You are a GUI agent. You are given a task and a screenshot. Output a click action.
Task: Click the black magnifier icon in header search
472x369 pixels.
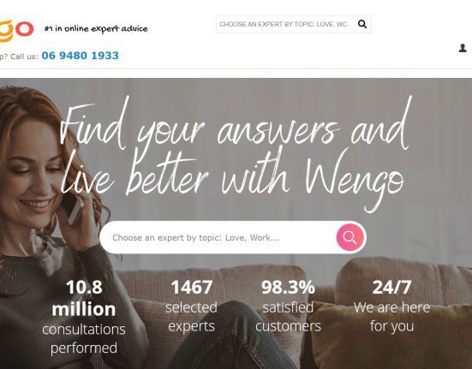[362, 24]
